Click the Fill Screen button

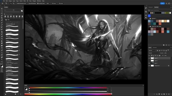(61, 3)
